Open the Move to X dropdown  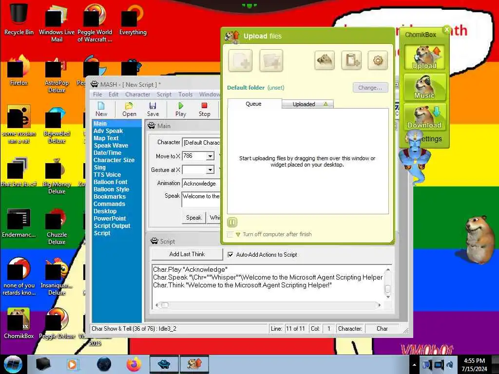click(210, 156)
